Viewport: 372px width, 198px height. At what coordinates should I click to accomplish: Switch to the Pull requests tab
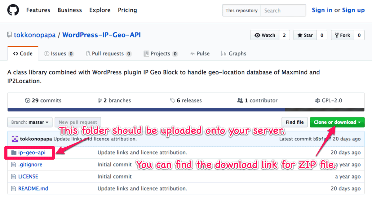[109, 54]
